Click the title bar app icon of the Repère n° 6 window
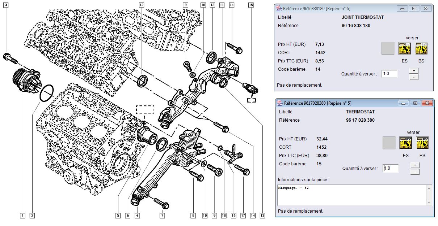The image size is (438, 226). pos(279,8)
